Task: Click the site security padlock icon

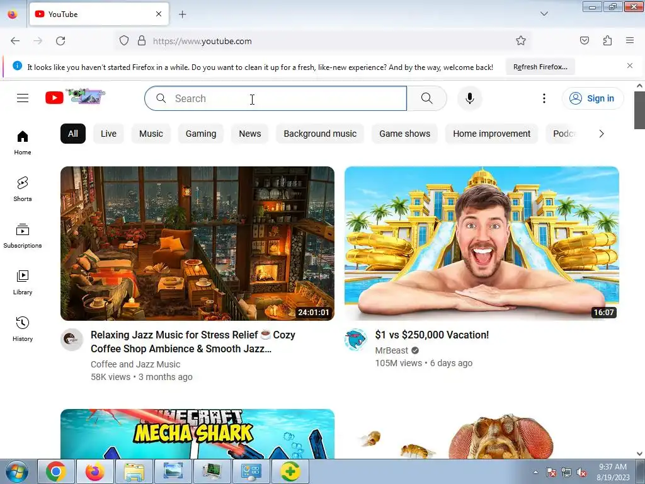Action: pyautogui.click(x=142, y=41)
